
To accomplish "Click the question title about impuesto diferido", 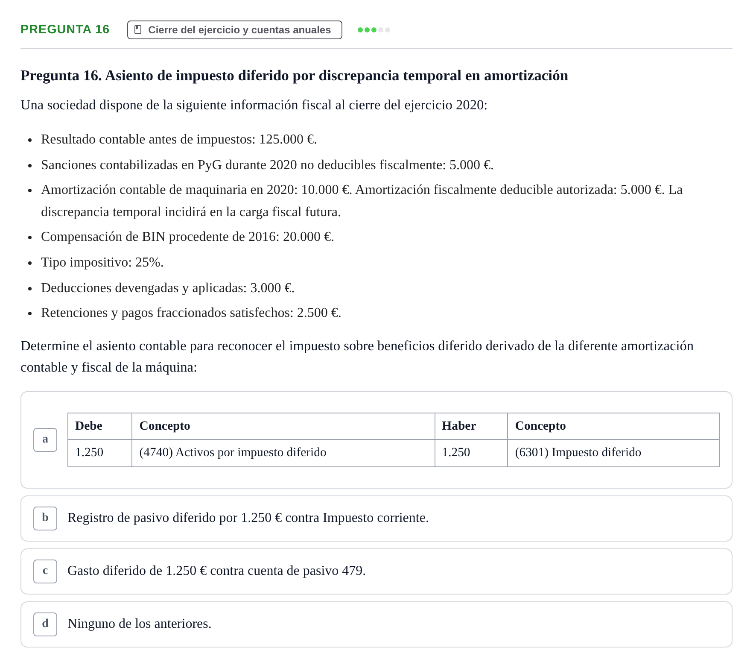I will click(294, 76).
